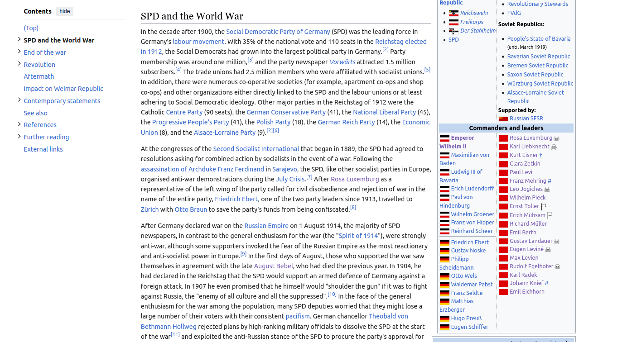Open the Vorwärts newspaper link
Screen dimensions: 622x342
pos(342,62)
